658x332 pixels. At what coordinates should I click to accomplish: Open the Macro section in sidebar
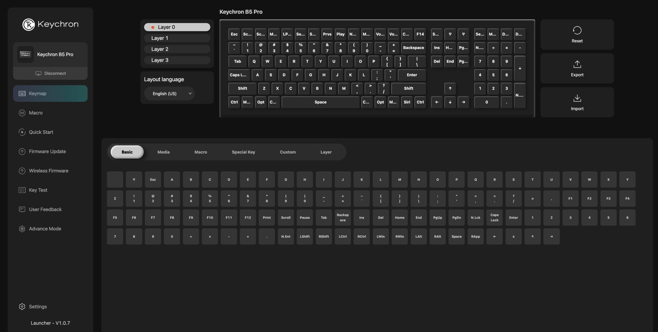[36, 113]
